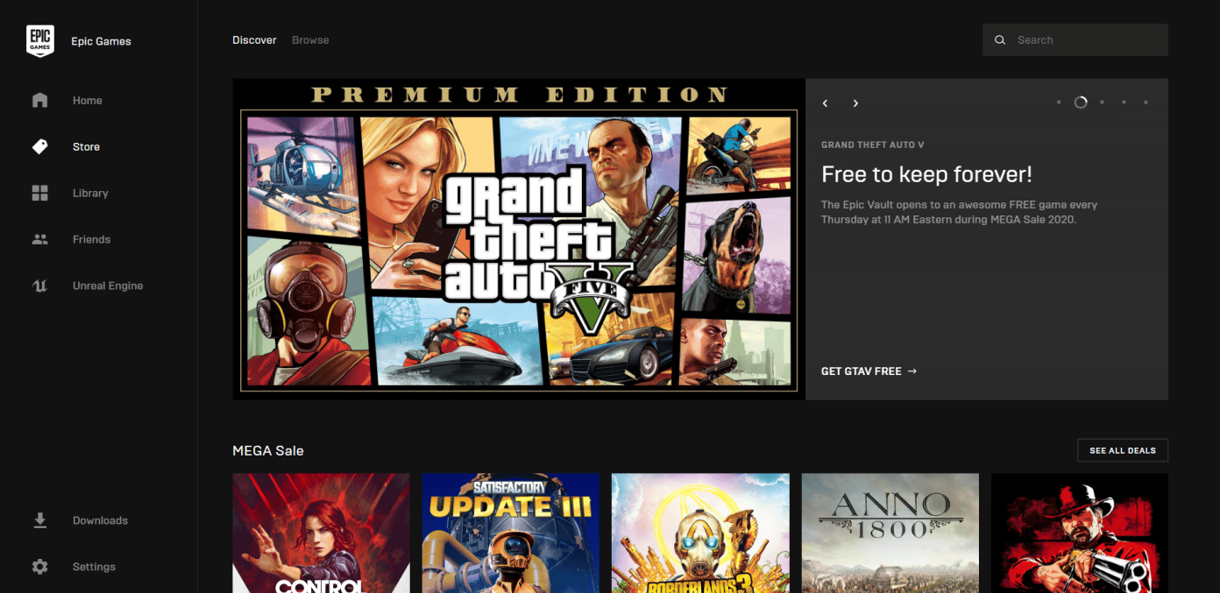The height and width of the screenshot is (593, 1220).
Task: Open the Home section icon
Action: tap(39, 100)
